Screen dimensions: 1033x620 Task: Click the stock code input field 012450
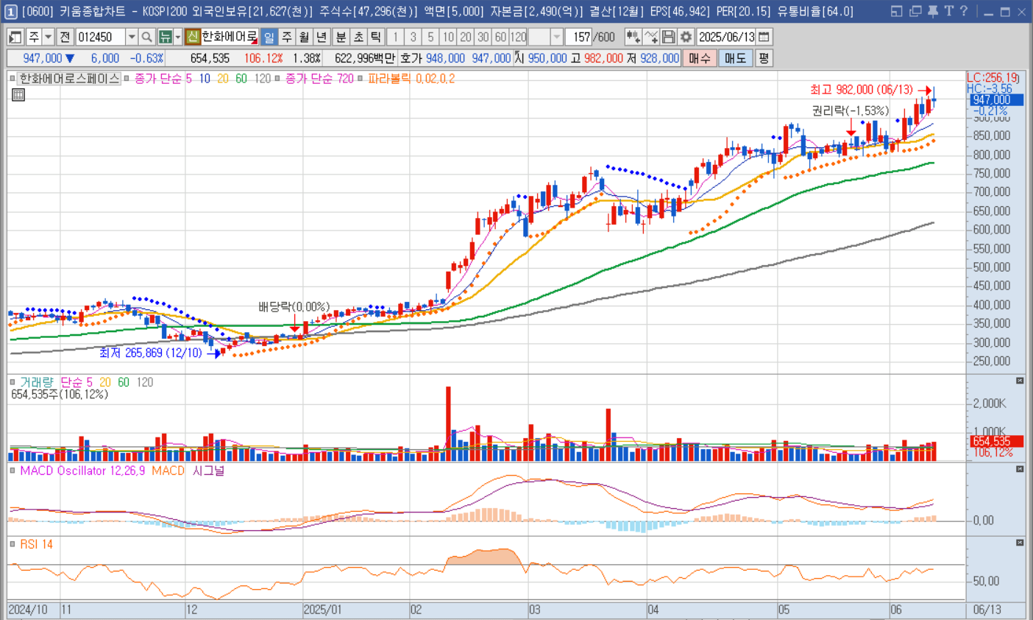(x=101, y=37)
